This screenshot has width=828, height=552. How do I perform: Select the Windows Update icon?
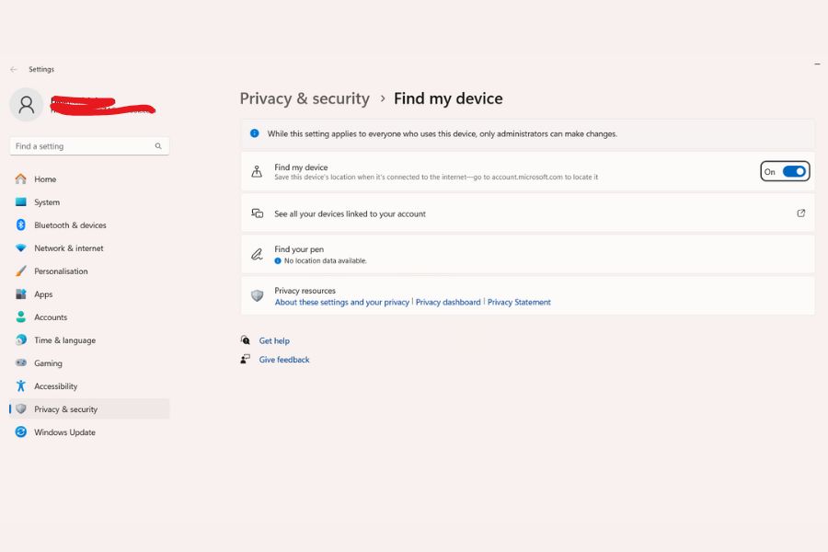[x=20, y=432]
